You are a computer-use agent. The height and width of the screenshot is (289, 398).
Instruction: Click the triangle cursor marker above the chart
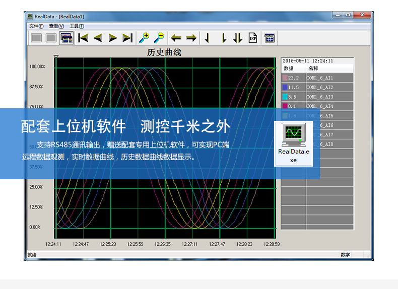(x=56, y=56)
